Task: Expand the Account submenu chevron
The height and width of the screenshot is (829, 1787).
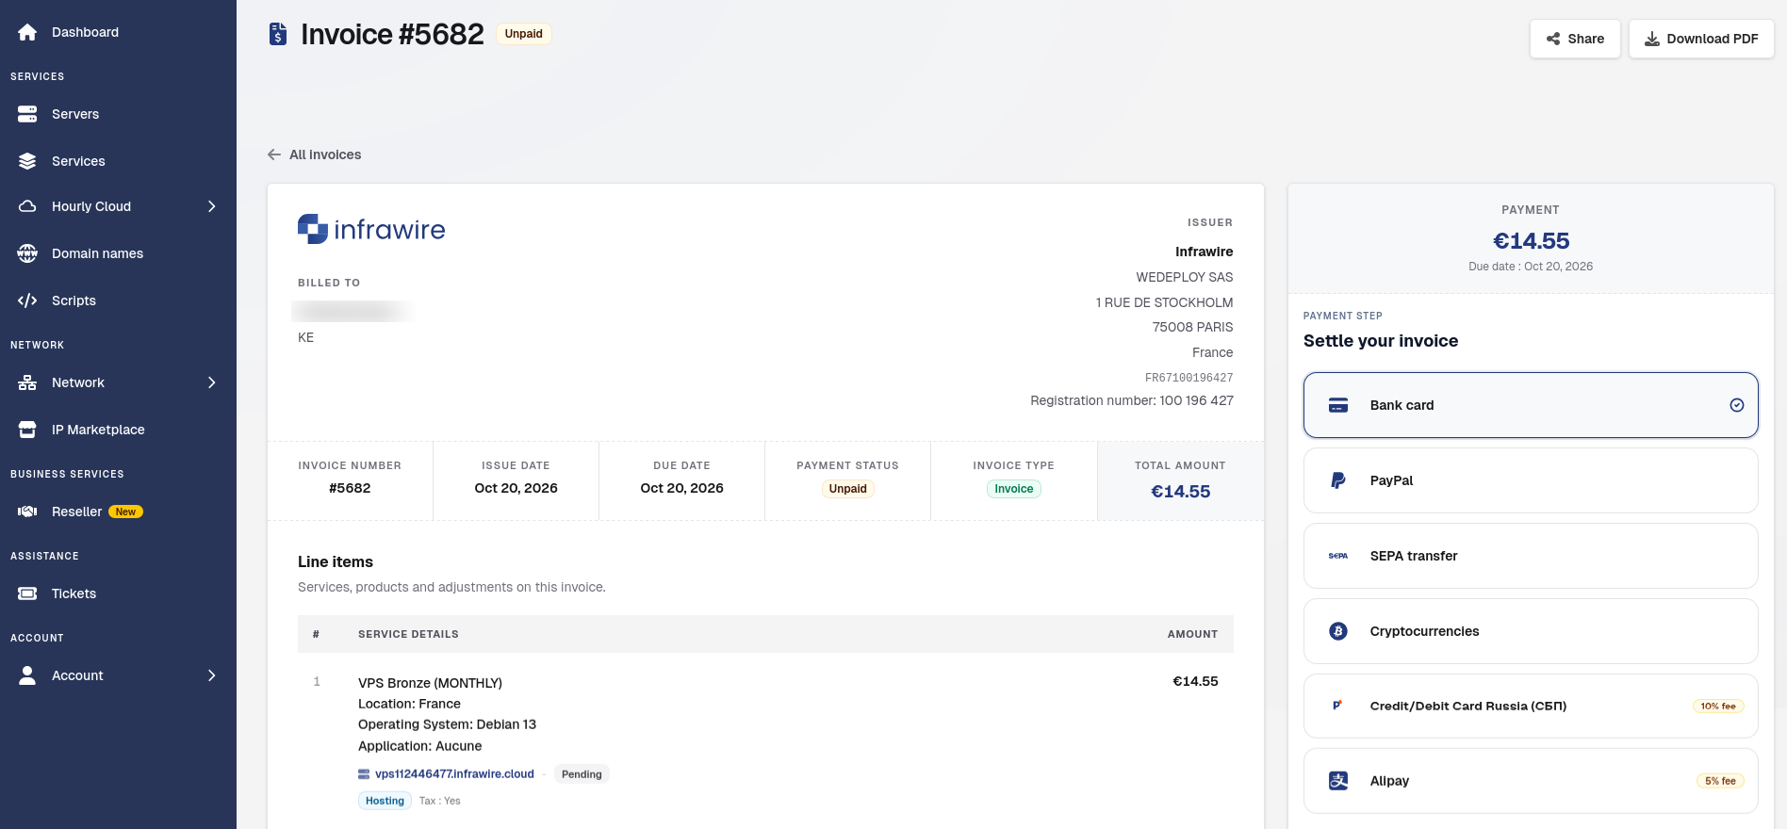Action: pyautogui.click(x=211, y=675)
